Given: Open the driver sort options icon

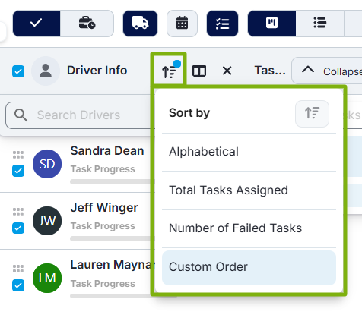Looking at the screenshot, I should tap(170, 71).
